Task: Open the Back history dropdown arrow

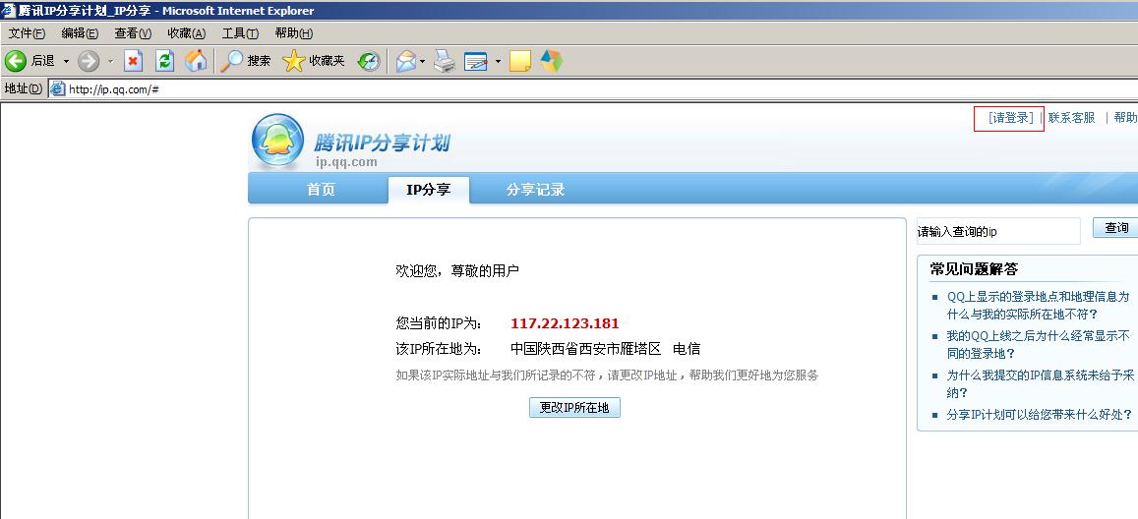Action: tap(66, 62)
